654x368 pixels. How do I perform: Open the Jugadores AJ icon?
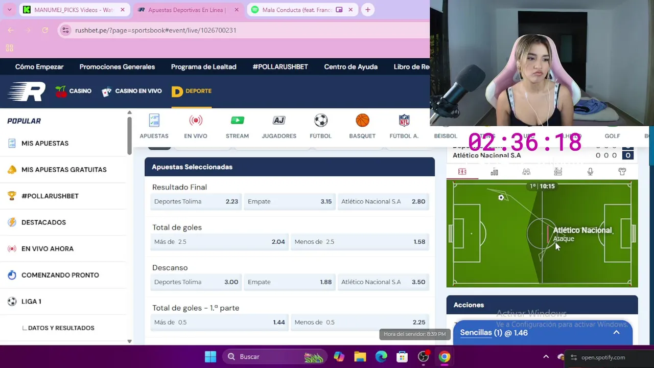[x=278, y=121]
